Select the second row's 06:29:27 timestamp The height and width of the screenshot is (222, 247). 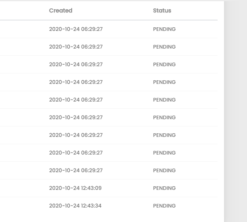click(76, 47)
